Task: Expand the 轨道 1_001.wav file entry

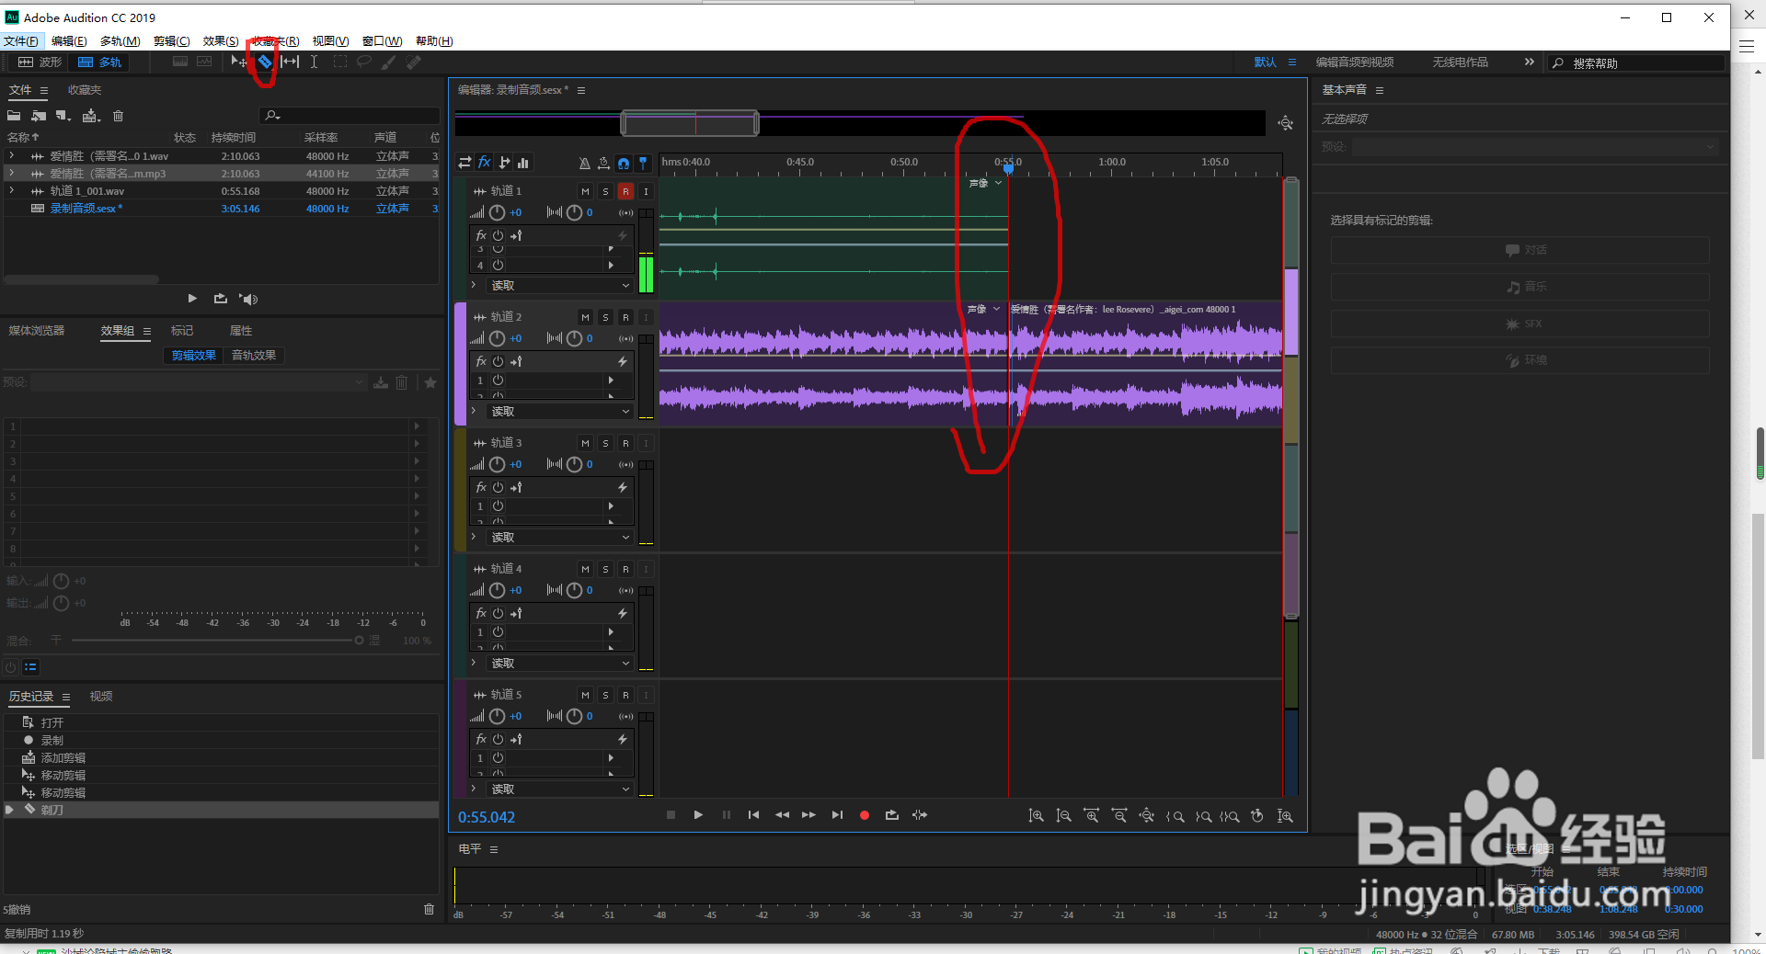Action: [11, 191]
